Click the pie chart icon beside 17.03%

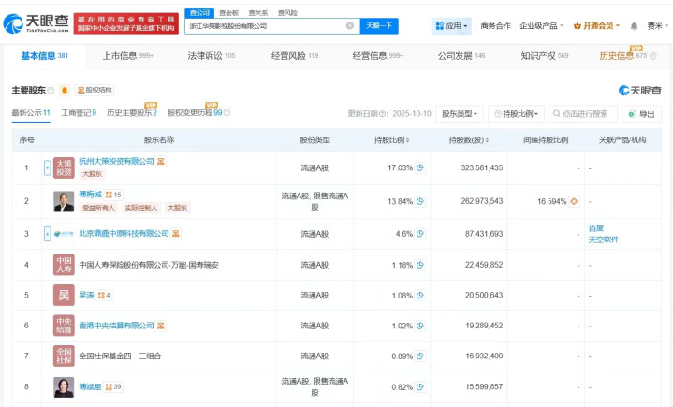(x=420, y=168)
